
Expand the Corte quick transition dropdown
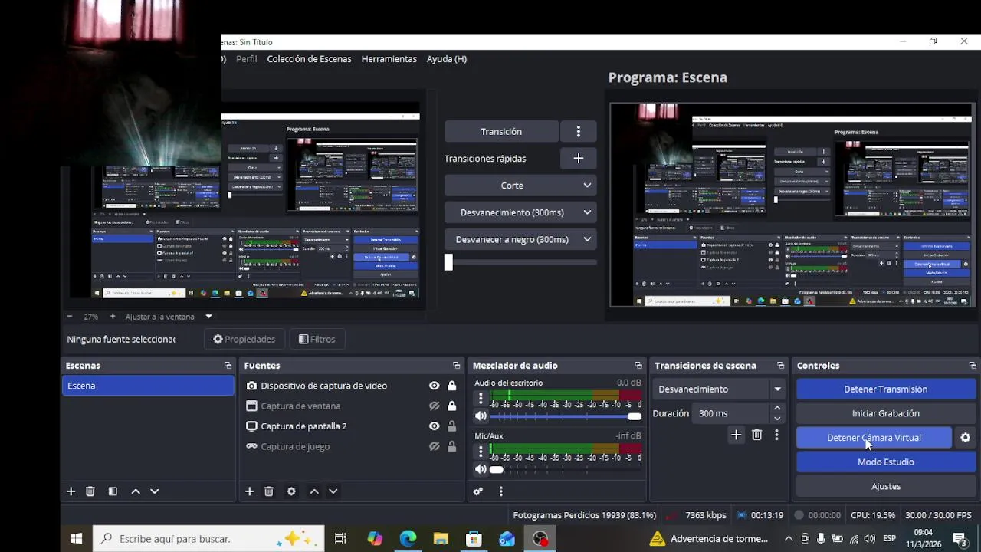(x=587, y=186)
